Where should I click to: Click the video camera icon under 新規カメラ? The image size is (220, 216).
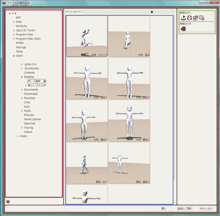pos(183,28)
